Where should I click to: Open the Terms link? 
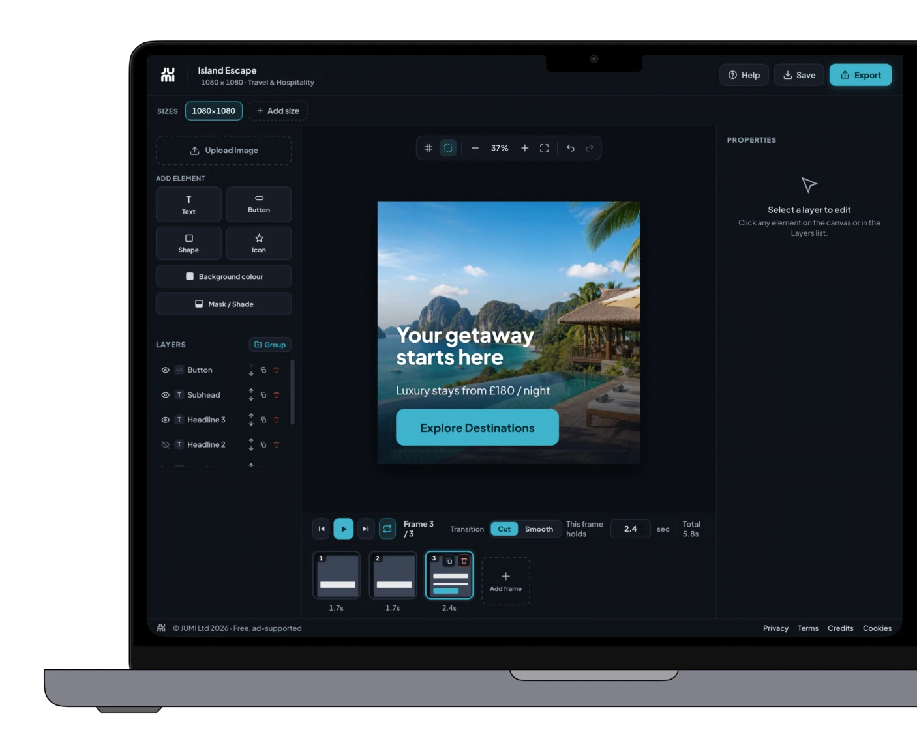(808, 628)
